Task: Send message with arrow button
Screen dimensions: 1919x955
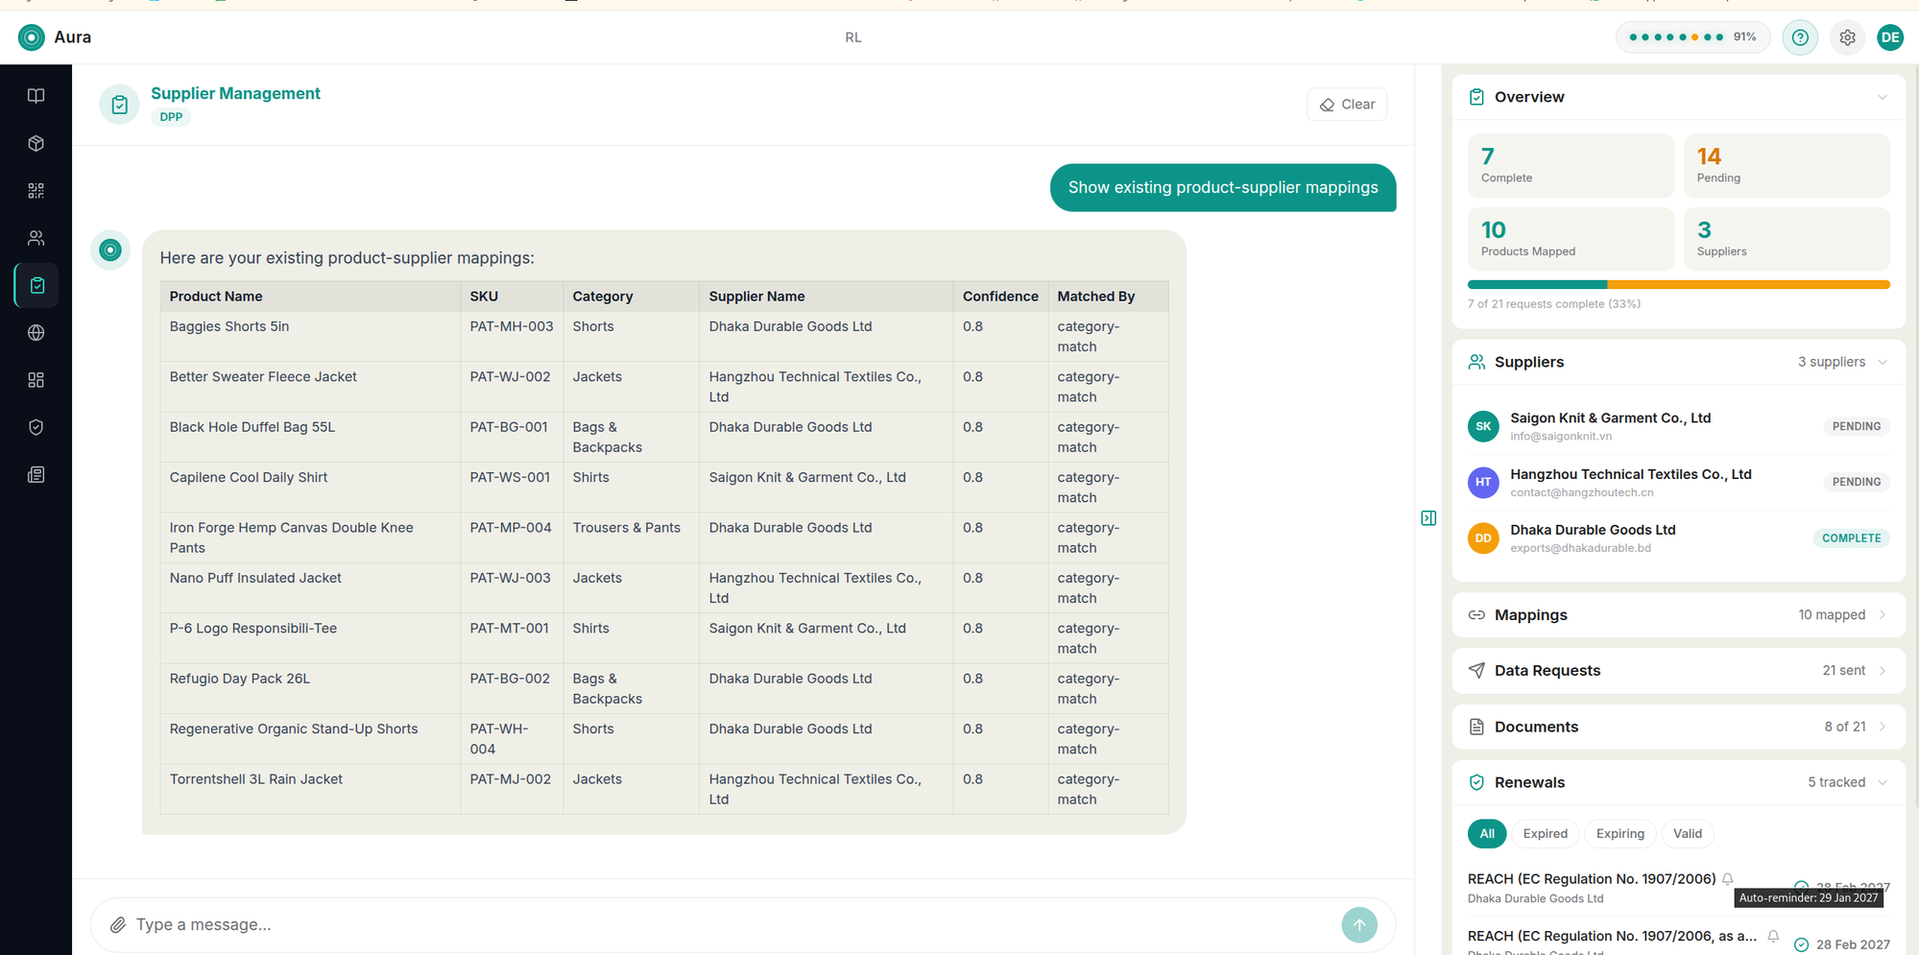Action: coord(1359,925)
